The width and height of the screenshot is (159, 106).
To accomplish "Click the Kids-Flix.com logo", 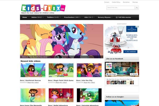I will (43, 8).
